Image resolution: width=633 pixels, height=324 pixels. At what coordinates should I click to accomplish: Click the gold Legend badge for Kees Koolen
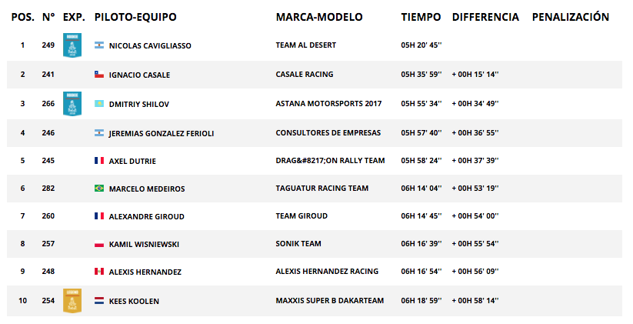[x=72, y=301]
